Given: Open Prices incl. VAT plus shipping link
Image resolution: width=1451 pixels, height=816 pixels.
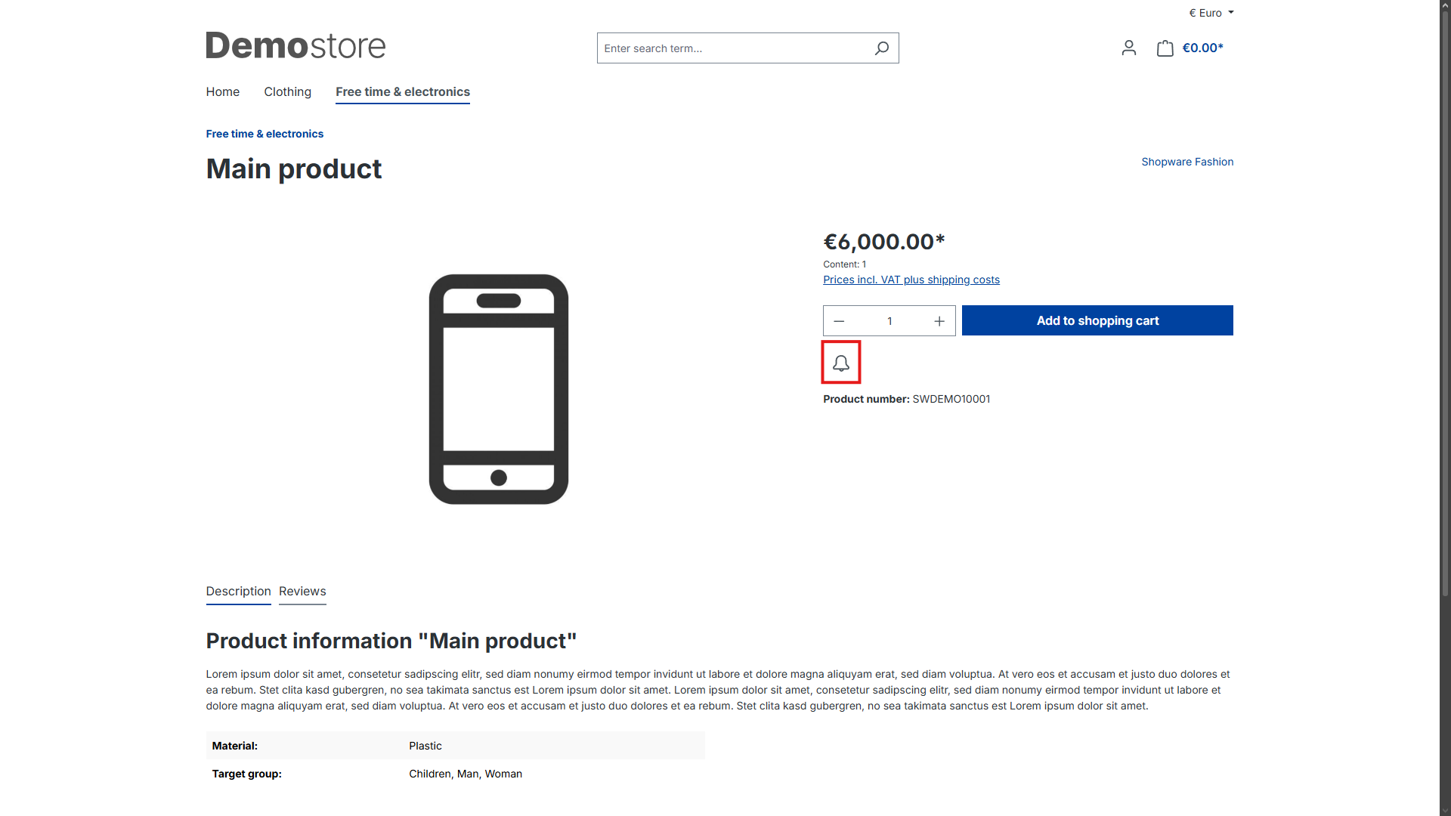Looking at the screenshot, I should tap(911, 280).
